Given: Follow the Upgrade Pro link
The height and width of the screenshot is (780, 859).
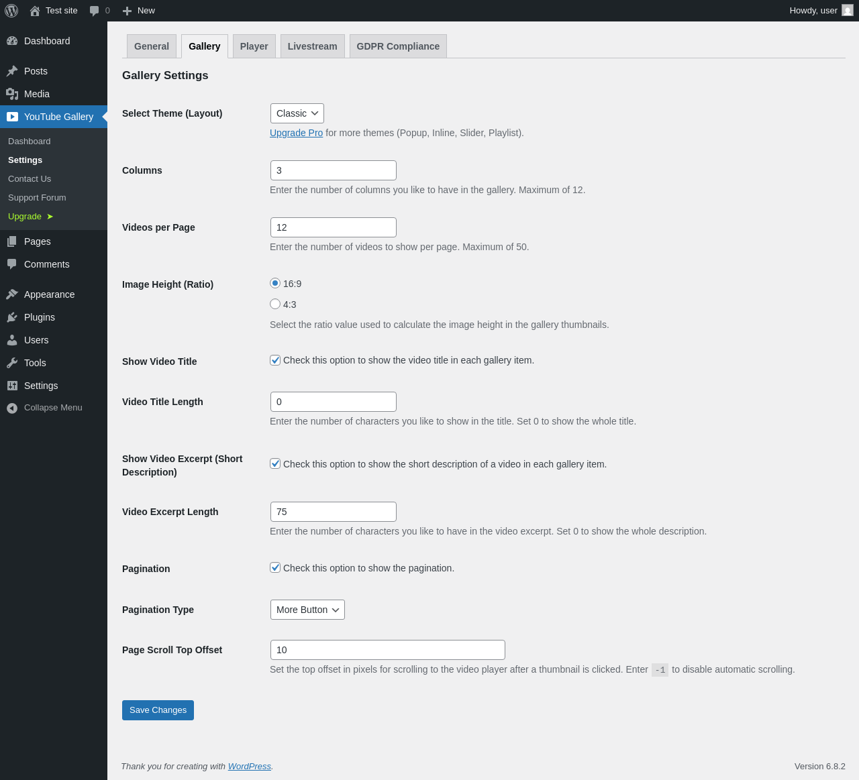Looking at the screenshot, I should click(296, 133).
